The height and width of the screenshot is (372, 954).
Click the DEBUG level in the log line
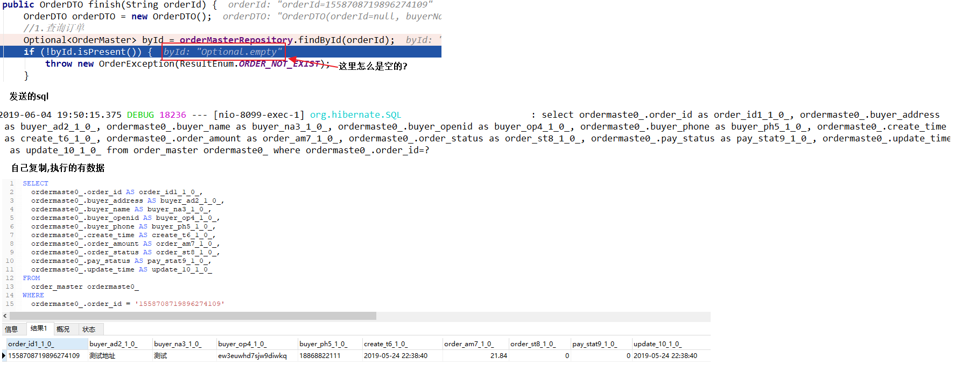click(141, 115)
